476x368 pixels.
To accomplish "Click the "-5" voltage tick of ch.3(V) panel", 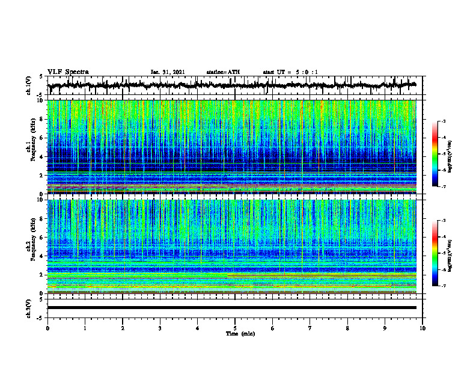I will [x=40, y=318].
